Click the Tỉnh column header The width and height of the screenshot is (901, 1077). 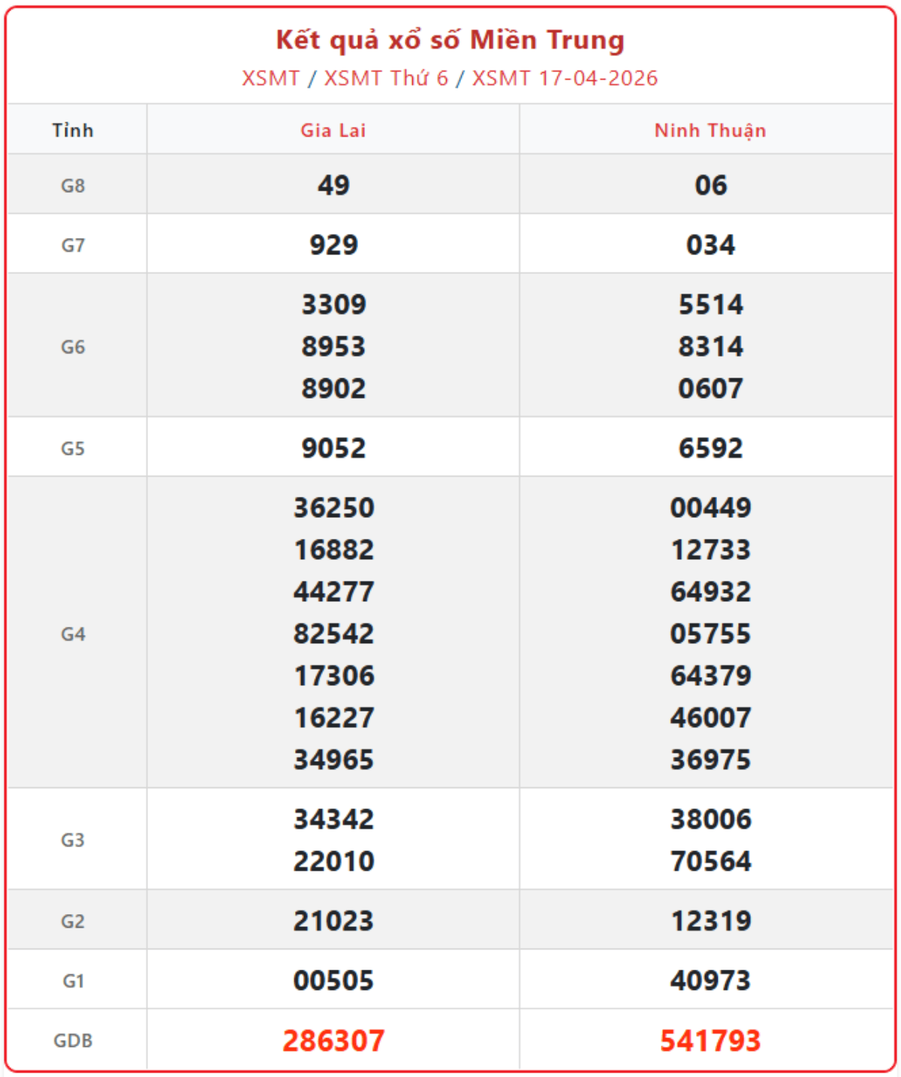tap(73, 131)
